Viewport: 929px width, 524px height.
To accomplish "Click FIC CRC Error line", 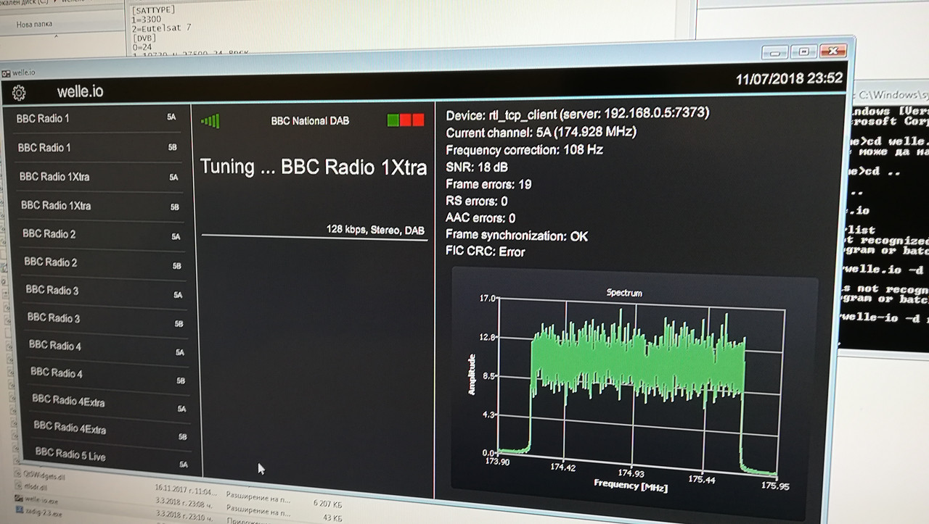I will (x=485, y=252).
